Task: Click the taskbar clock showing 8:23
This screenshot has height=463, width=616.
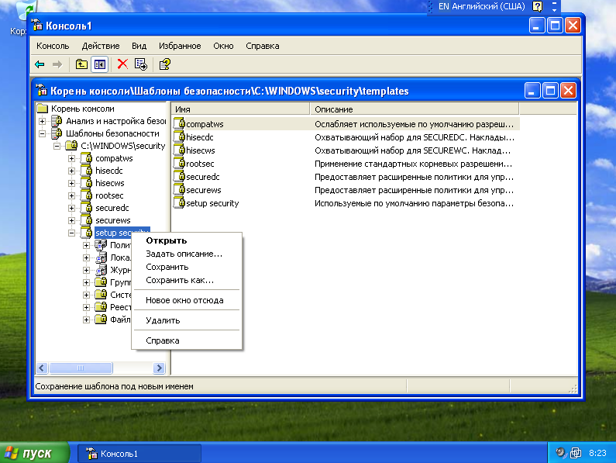Action: pos(597,453)
